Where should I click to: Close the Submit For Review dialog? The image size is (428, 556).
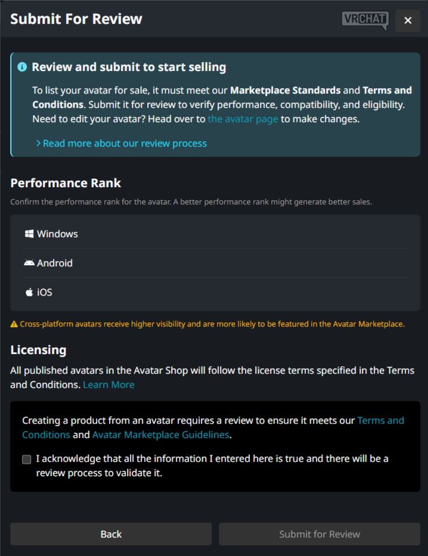(x=408, y=21)
